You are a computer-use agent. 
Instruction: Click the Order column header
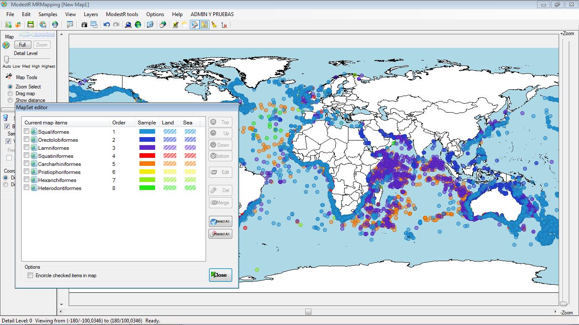click(x=122, y=123)
